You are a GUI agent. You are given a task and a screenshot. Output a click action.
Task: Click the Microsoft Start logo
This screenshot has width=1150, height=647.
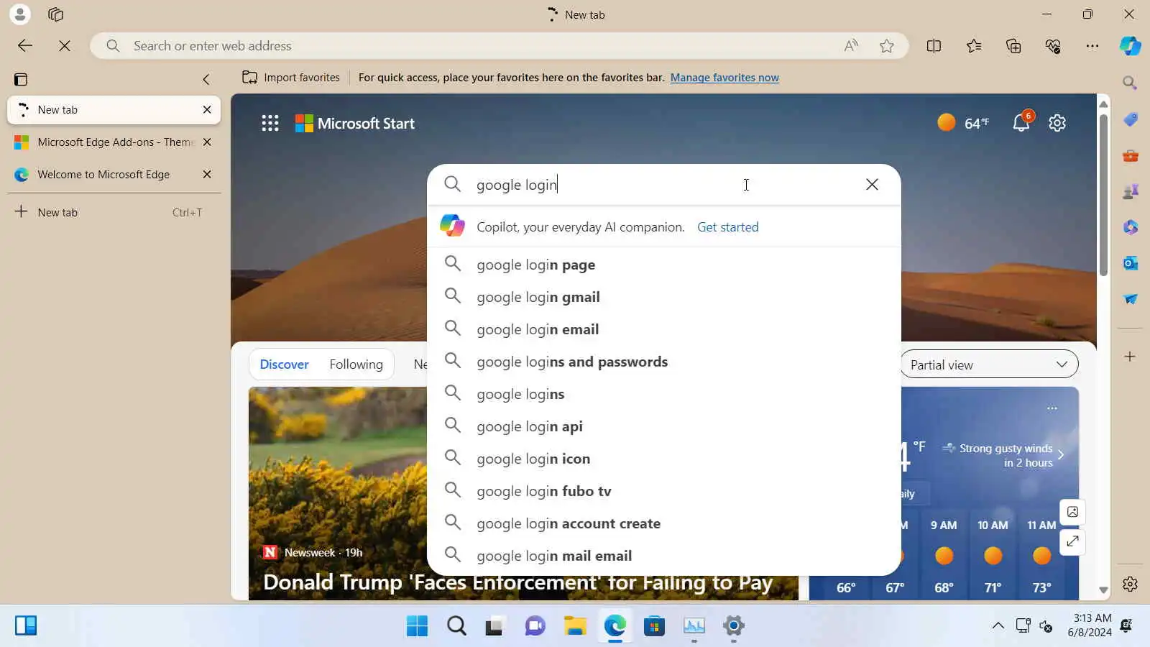pyautogui.click(x=355, y=124)
